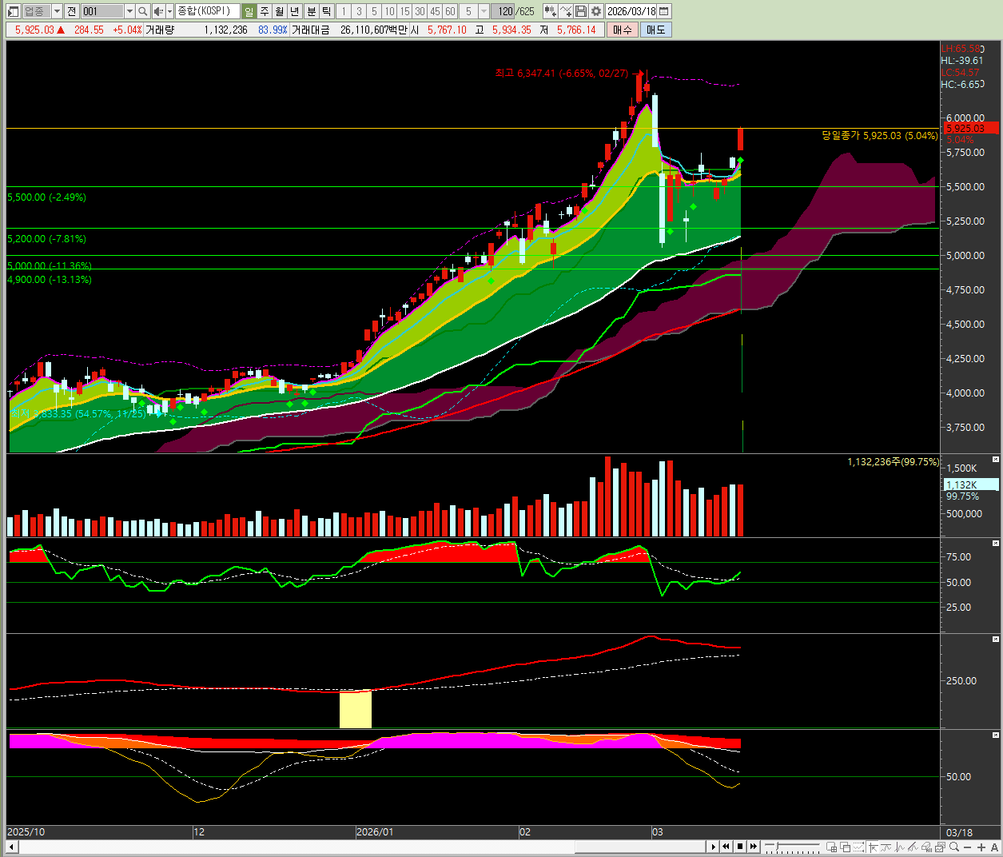Click the overlapping windows icon in bottom bar

coord(846,847)
